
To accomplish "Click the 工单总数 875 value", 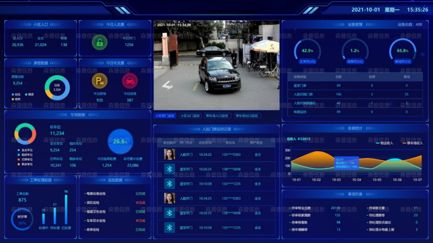I will click(23, 200).
